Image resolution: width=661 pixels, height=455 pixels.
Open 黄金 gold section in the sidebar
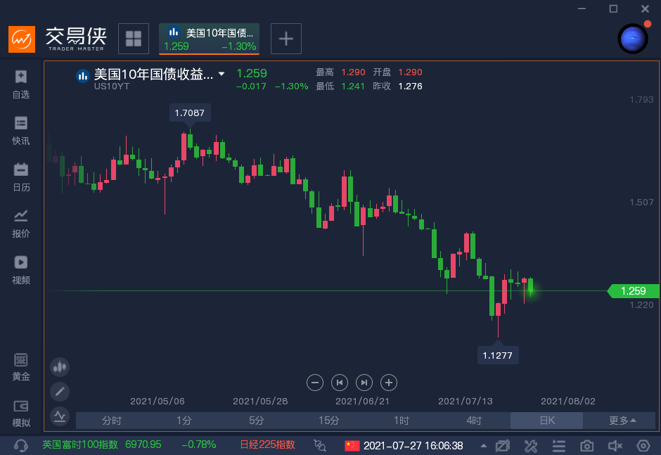[20, 367]
